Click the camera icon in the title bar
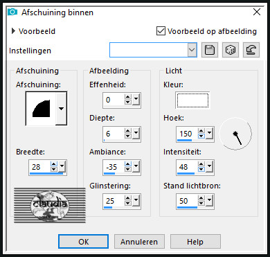 pyautogui.click(x=12, y=12)
